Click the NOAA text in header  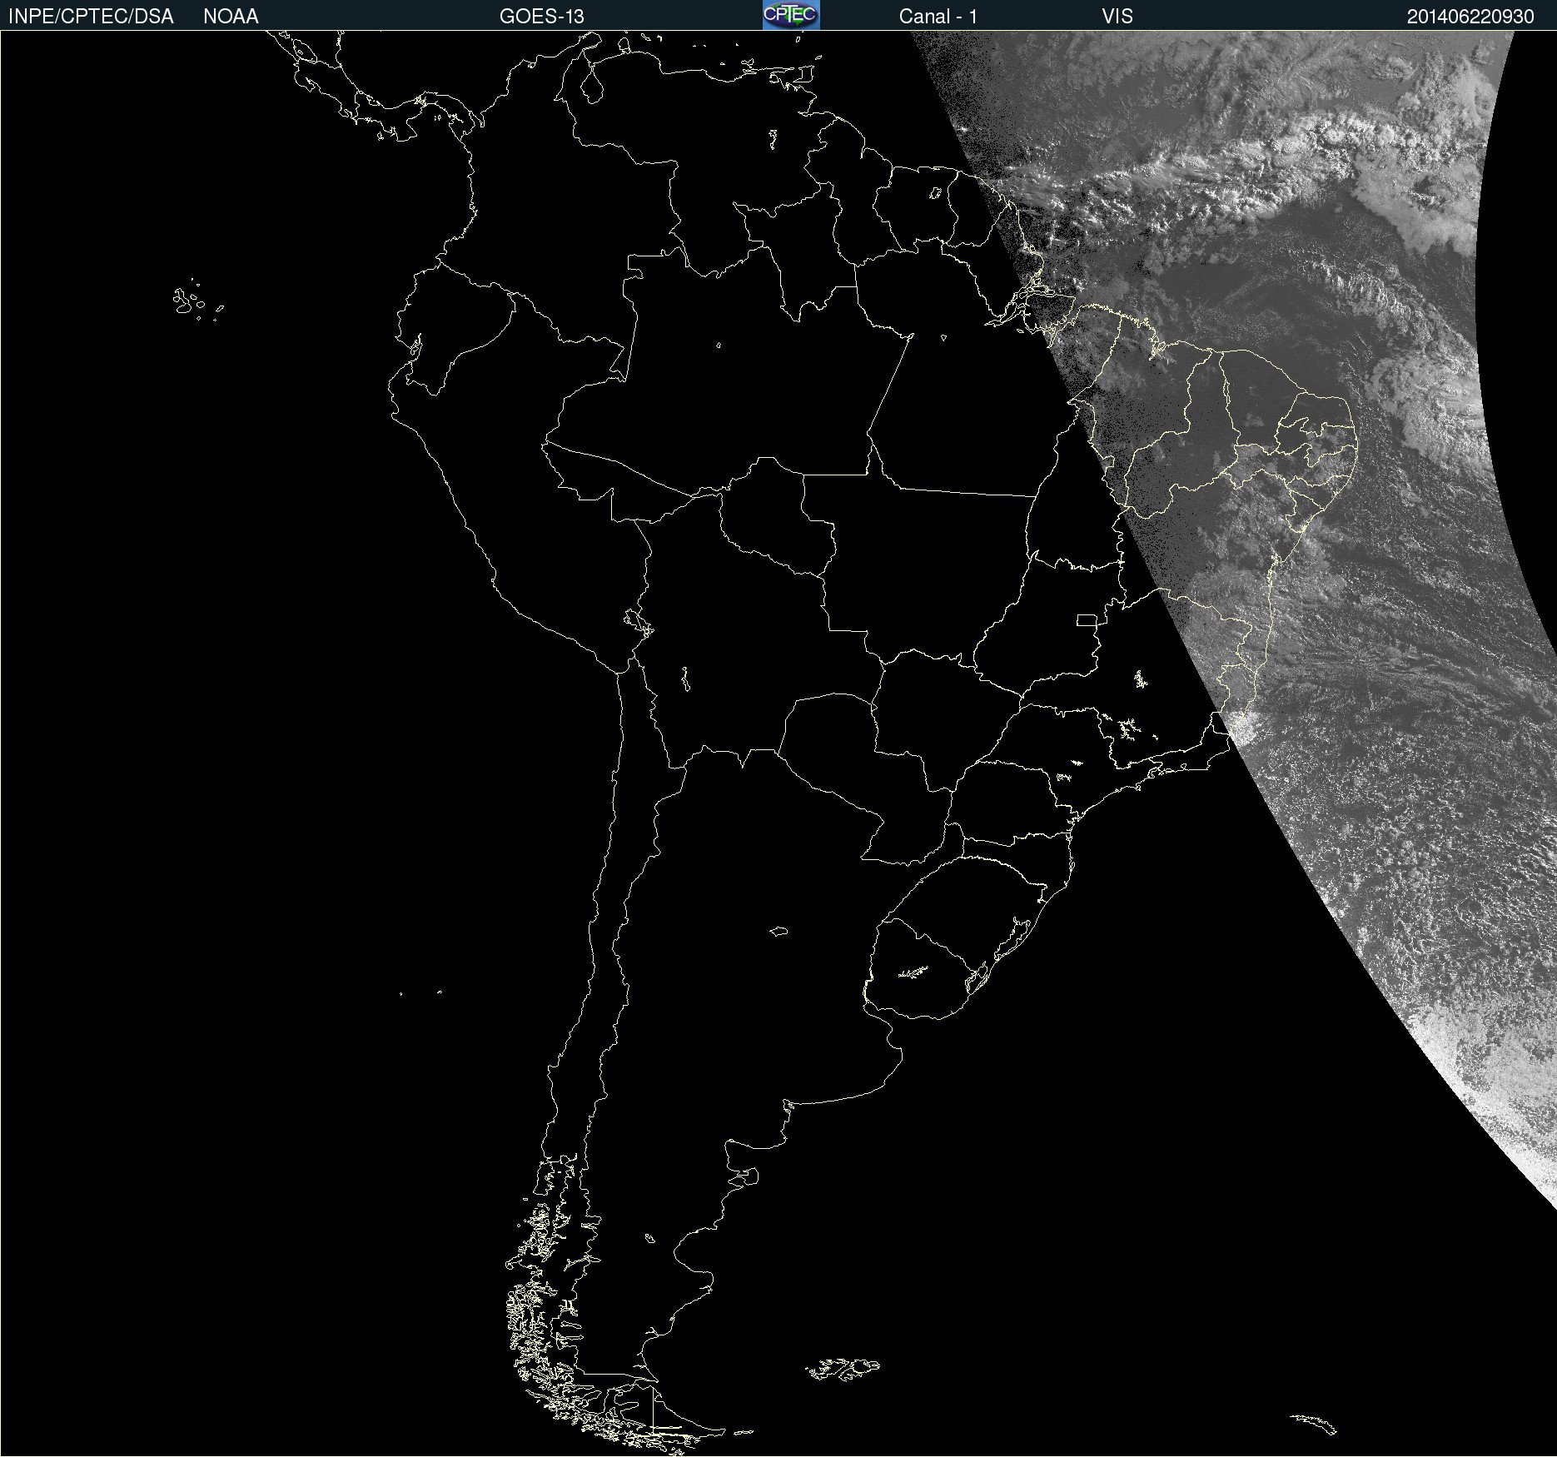click(231, 17)
